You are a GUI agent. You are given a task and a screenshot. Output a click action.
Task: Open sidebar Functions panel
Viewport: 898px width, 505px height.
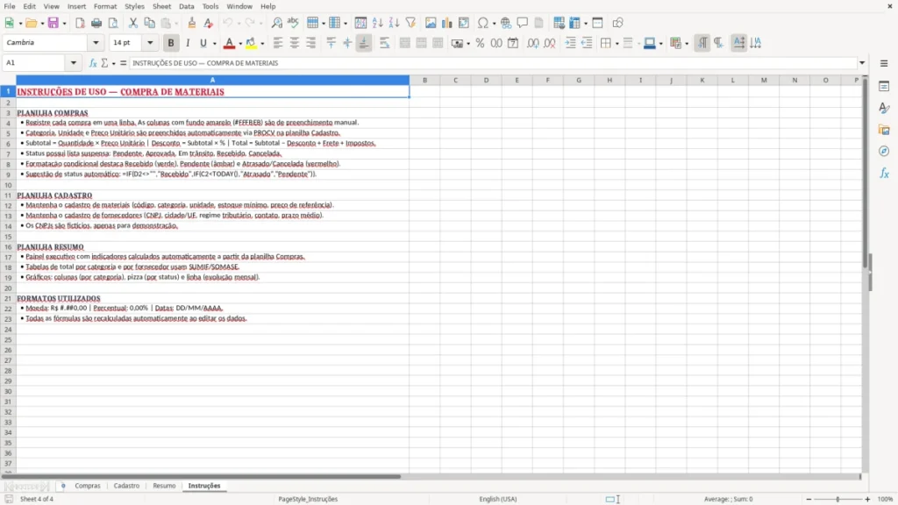coord(884,173)
